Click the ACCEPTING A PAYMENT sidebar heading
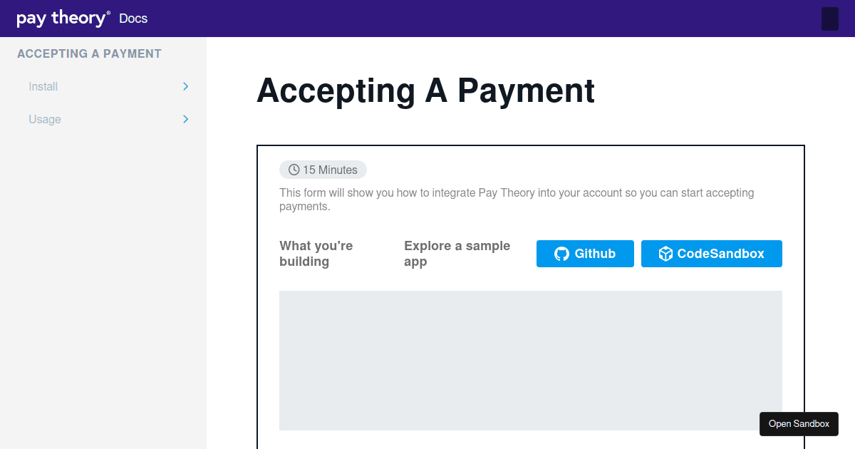This screenshot has width=855, height=449. tap(89, 53)
